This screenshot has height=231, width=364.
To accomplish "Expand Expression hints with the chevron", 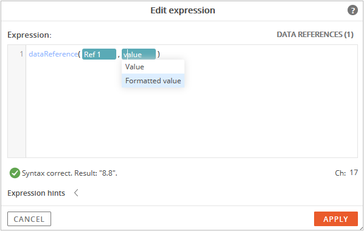I will [76, 193].
